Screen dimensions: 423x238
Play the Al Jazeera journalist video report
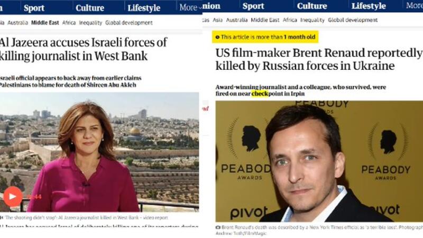tap(12, 196)
